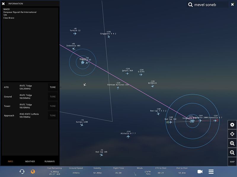Open the ATC headset icon
237x177 pixels.
22,171
